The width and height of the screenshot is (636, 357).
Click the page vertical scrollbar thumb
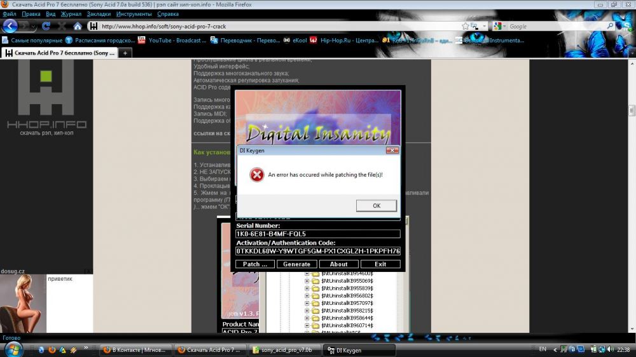tap(632, 111)
